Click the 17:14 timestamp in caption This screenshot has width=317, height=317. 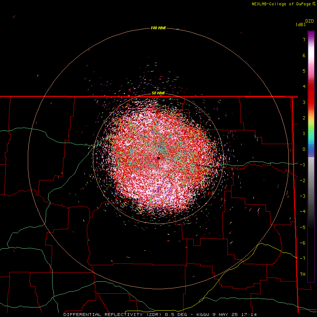pyautogui.click(x=249, y=315)
